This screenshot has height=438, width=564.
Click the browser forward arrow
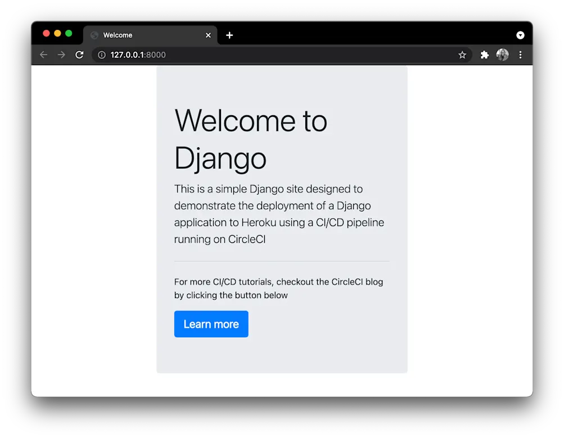[x=61, y=55]
